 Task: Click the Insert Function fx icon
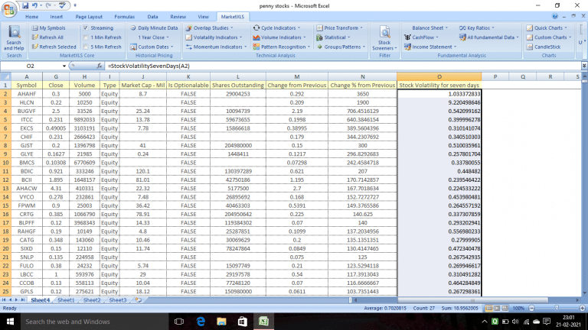(100, 66)
